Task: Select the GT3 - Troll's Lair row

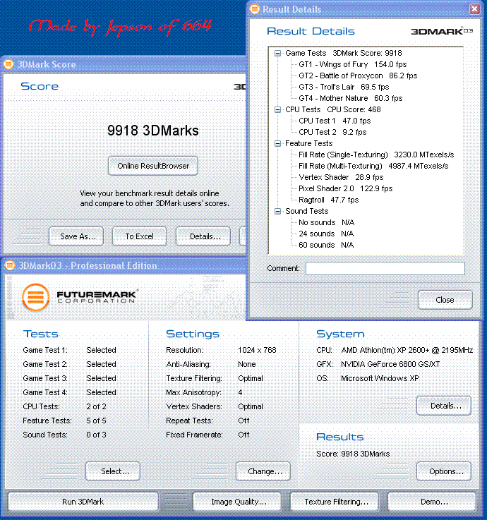Action: pos(344,87)
